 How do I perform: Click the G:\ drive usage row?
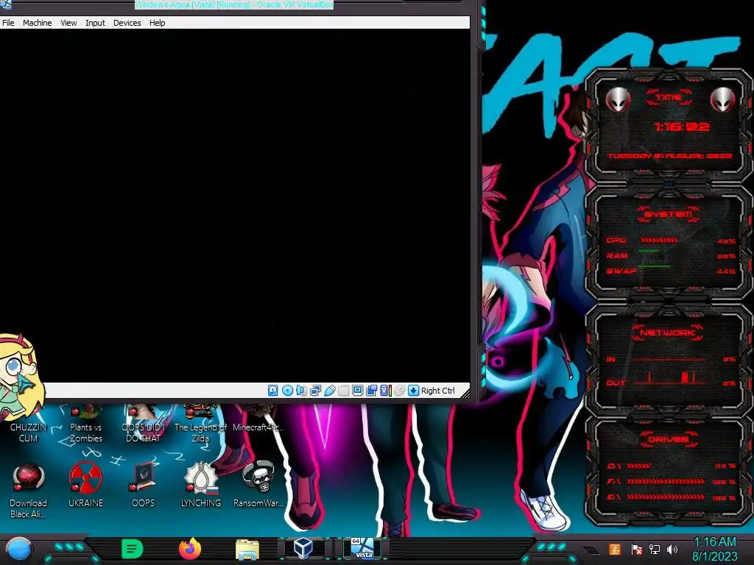(x=671, y=497)
